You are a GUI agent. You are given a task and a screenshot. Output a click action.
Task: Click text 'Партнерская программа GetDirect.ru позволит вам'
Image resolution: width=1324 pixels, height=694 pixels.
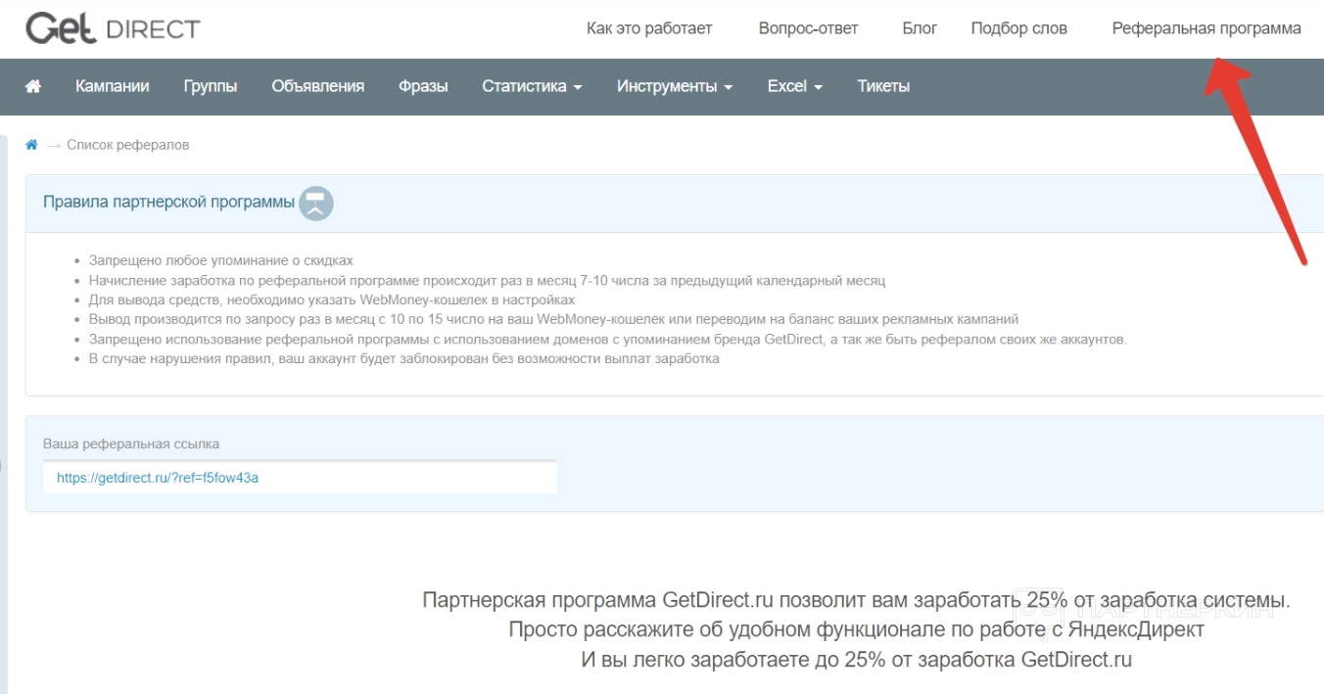856,600
